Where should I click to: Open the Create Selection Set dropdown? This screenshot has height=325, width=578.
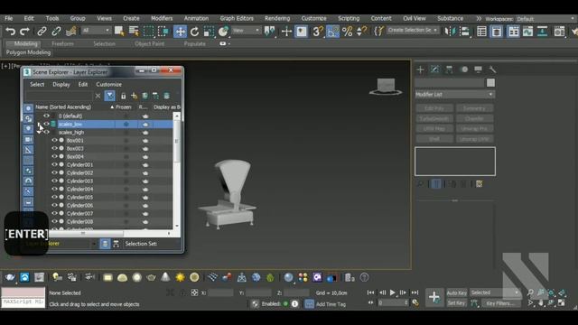(413, 30)
